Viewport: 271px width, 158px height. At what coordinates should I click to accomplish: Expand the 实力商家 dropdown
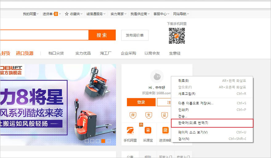click(x=118, y=14)
